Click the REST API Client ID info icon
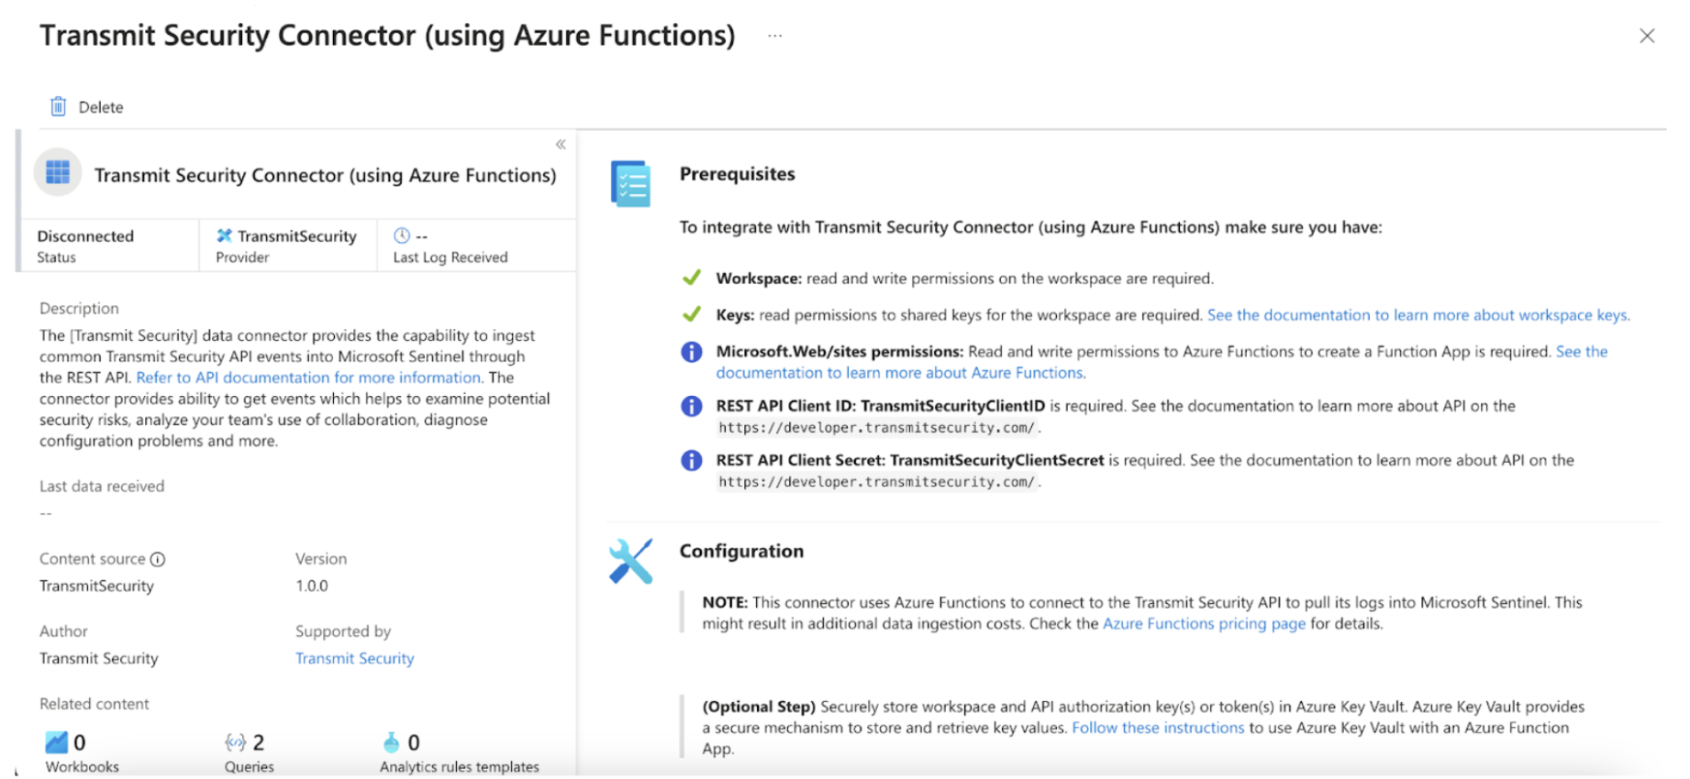Image resolution: width=1690 pixels, height=779 pixels. [x=692, y=406]
